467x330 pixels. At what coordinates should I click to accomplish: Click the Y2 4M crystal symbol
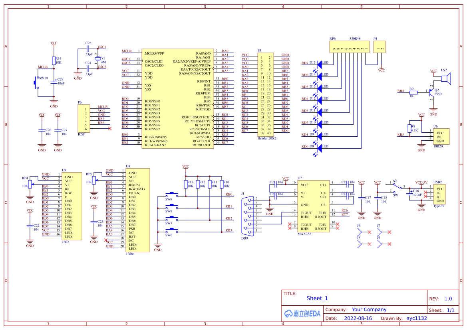click(x=97, y=59)
